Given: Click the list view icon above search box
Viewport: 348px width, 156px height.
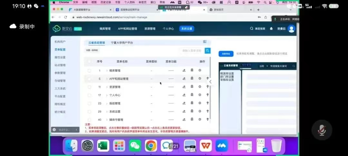Looking at the screenshot, I should [x=205, y=42].
